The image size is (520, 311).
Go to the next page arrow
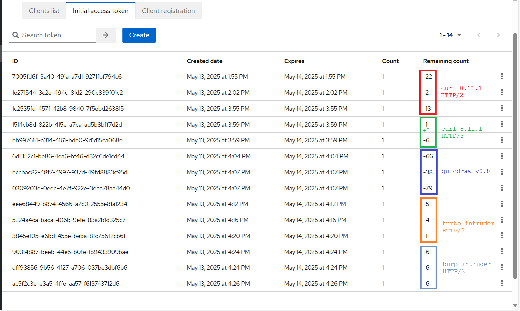point(498,35)
